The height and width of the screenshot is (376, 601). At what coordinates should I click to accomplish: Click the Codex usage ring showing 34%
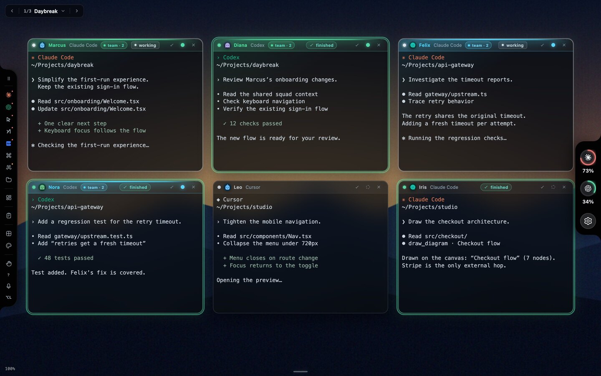[588, 188]
